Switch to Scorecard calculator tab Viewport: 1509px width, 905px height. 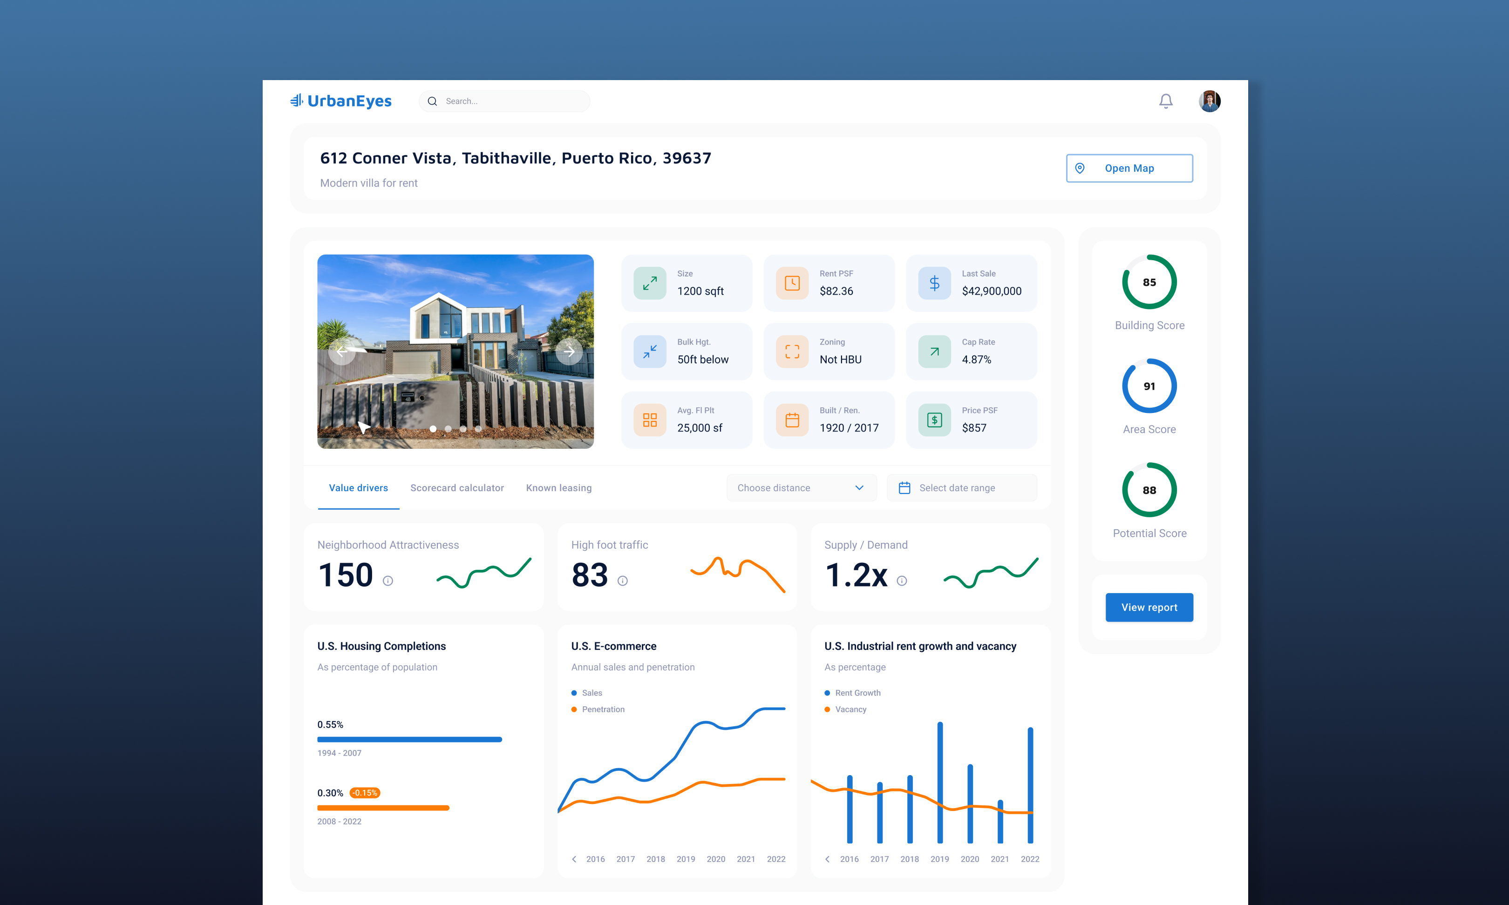pyautogui.click(x=457, y=488)
